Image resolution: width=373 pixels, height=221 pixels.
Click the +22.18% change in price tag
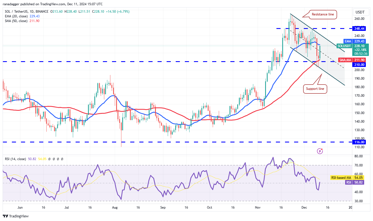[x=360, y=50]
